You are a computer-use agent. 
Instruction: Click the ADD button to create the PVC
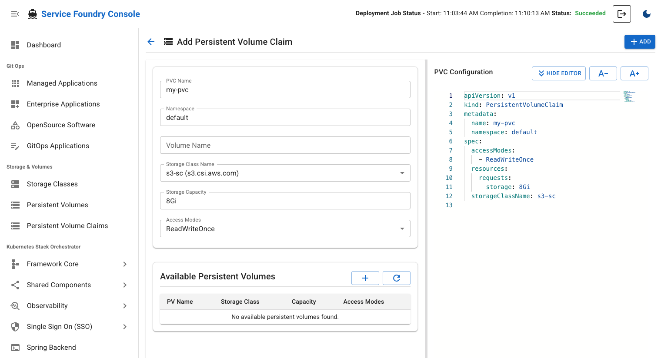pyautogui.click(x=640, y=41)
